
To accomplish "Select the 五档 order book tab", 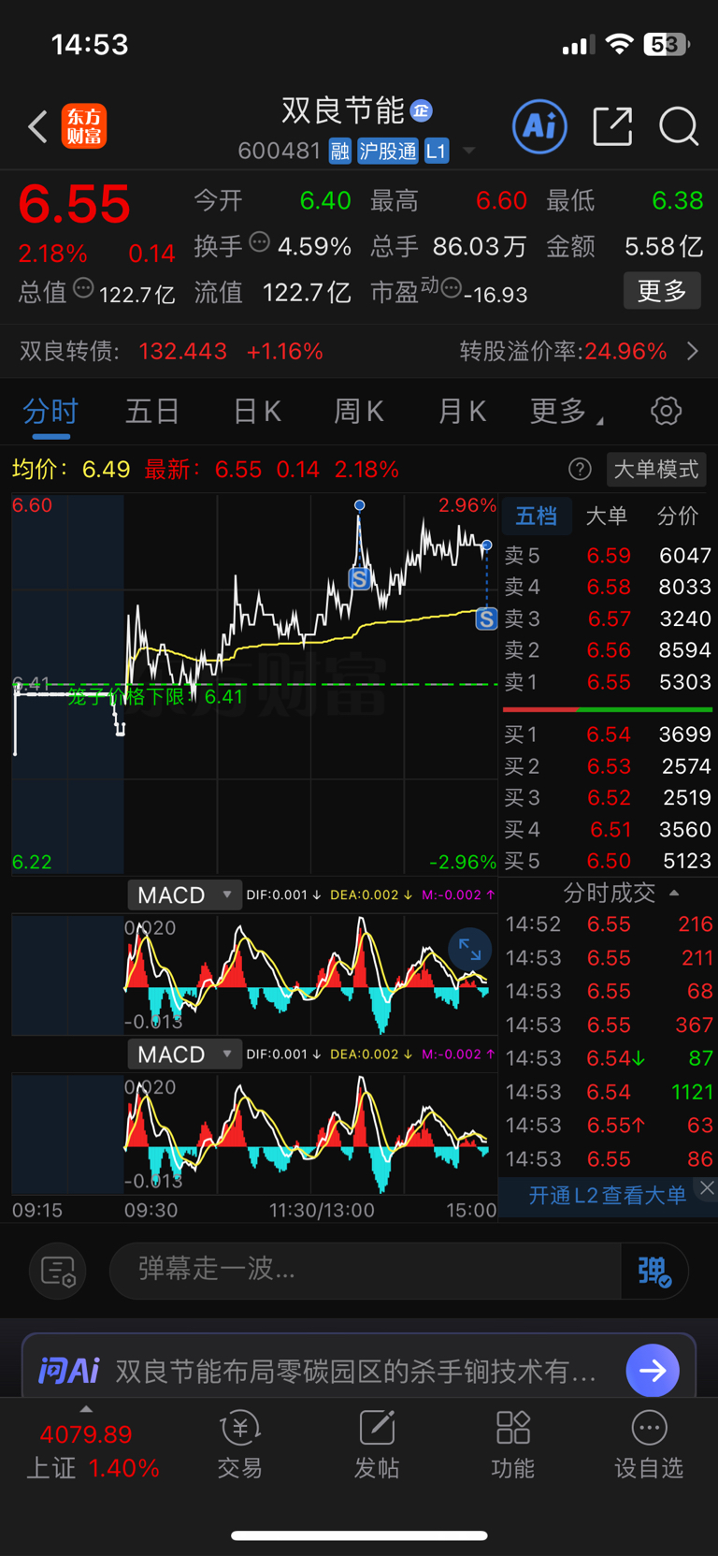I will point(537,516).
